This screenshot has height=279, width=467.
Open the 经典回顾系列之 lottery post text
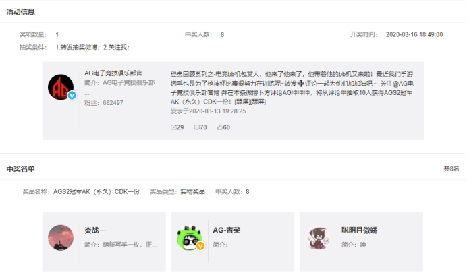pyautogui.click(x=292, y=88)
